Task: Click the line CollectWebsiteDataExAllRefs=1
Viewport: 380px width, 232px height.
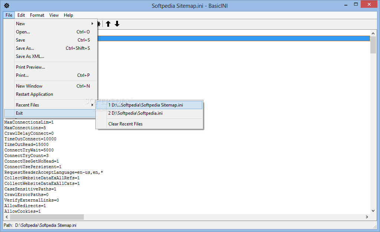Action: click(42, 178)
